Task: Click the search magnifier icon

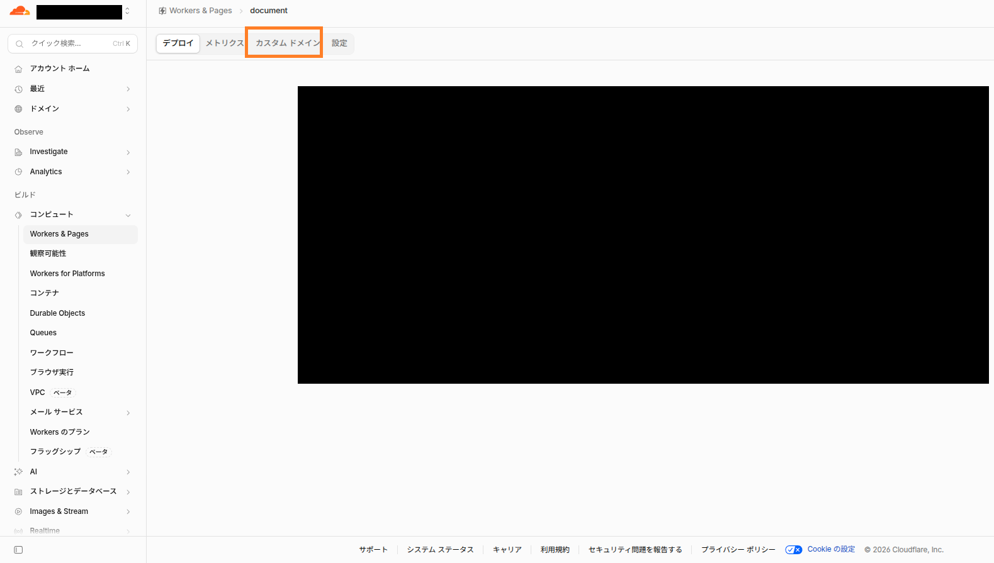Action: coord(20,44)
